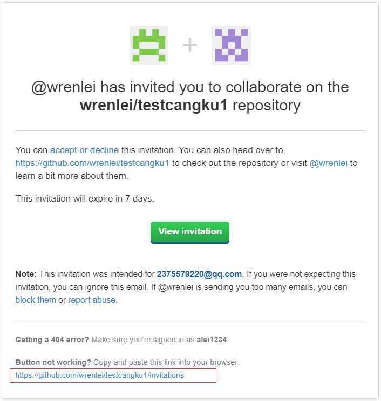Click the bold wrenlei/testcangku1 heading text
The height and width of the screenshot is (401, 381).
pos(153,105)
